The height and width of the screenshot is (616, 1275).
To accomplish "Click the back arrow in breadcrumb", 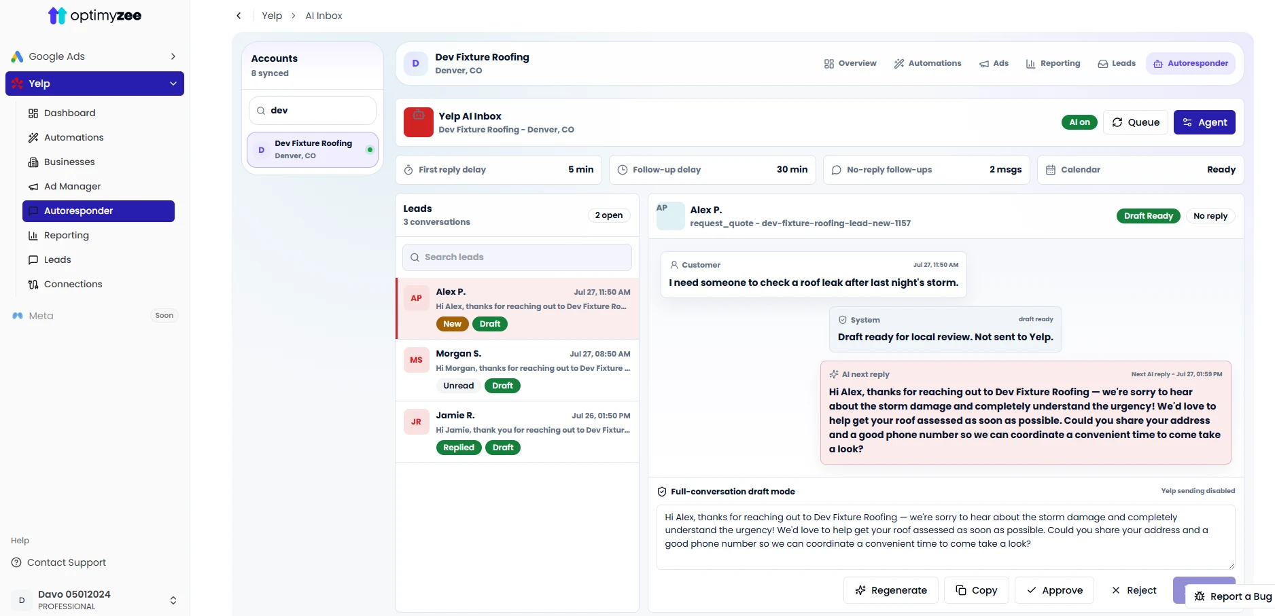I will pyautogui.click(x=239, y=16).
